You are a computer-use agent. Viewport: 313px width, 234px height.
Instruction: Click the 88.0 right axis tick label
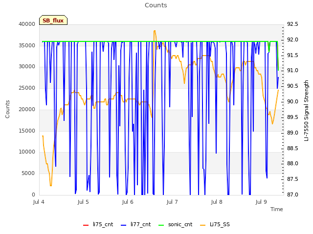point(292,164)
